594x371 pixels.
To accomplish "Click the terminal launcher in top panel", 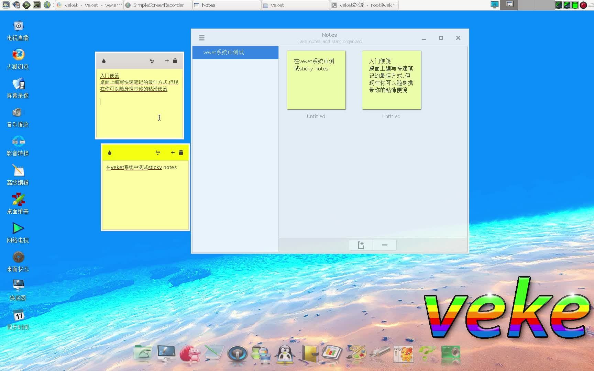I will (x=37, y=5).
